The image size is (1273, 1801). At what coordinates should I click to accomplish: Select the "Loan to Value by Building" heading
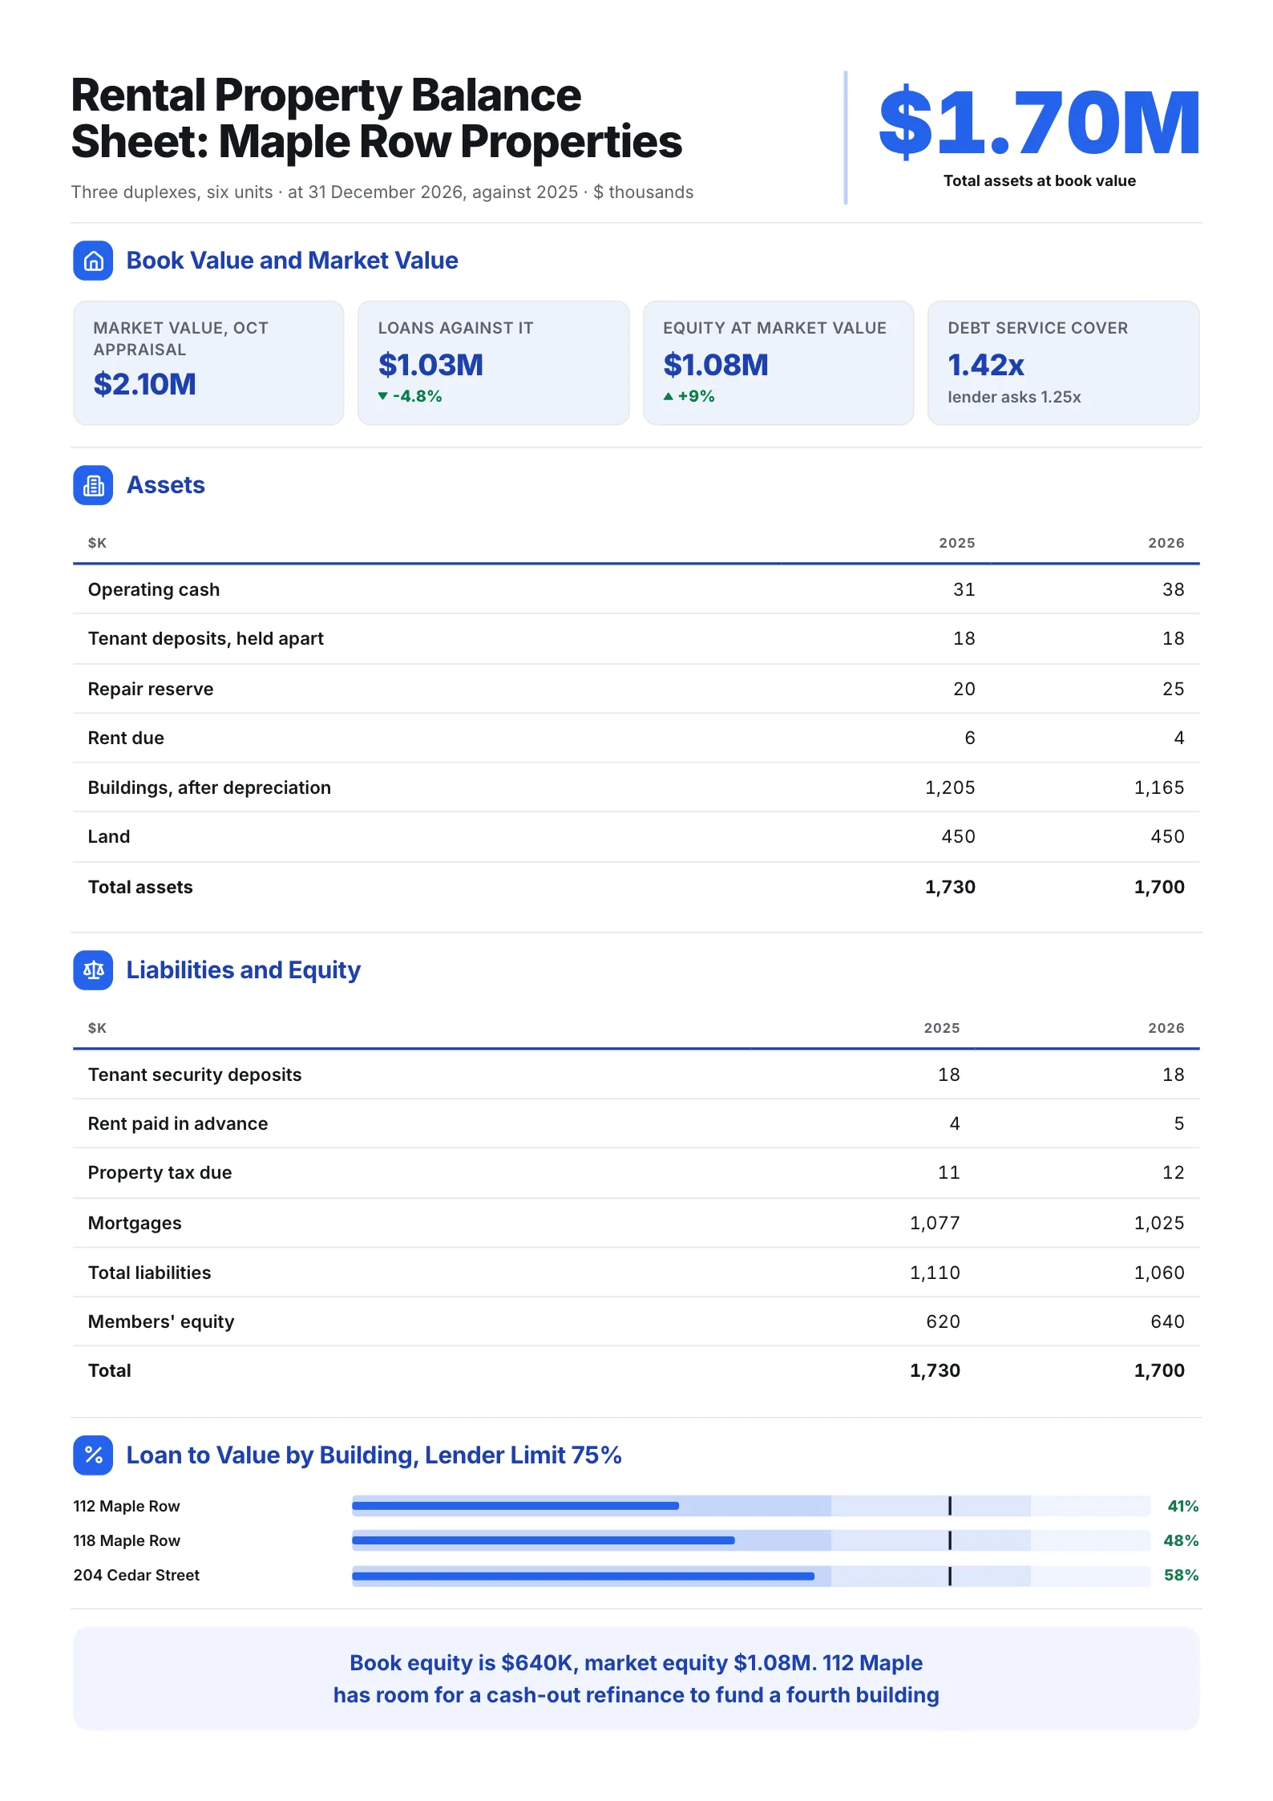coord(374,1455)
